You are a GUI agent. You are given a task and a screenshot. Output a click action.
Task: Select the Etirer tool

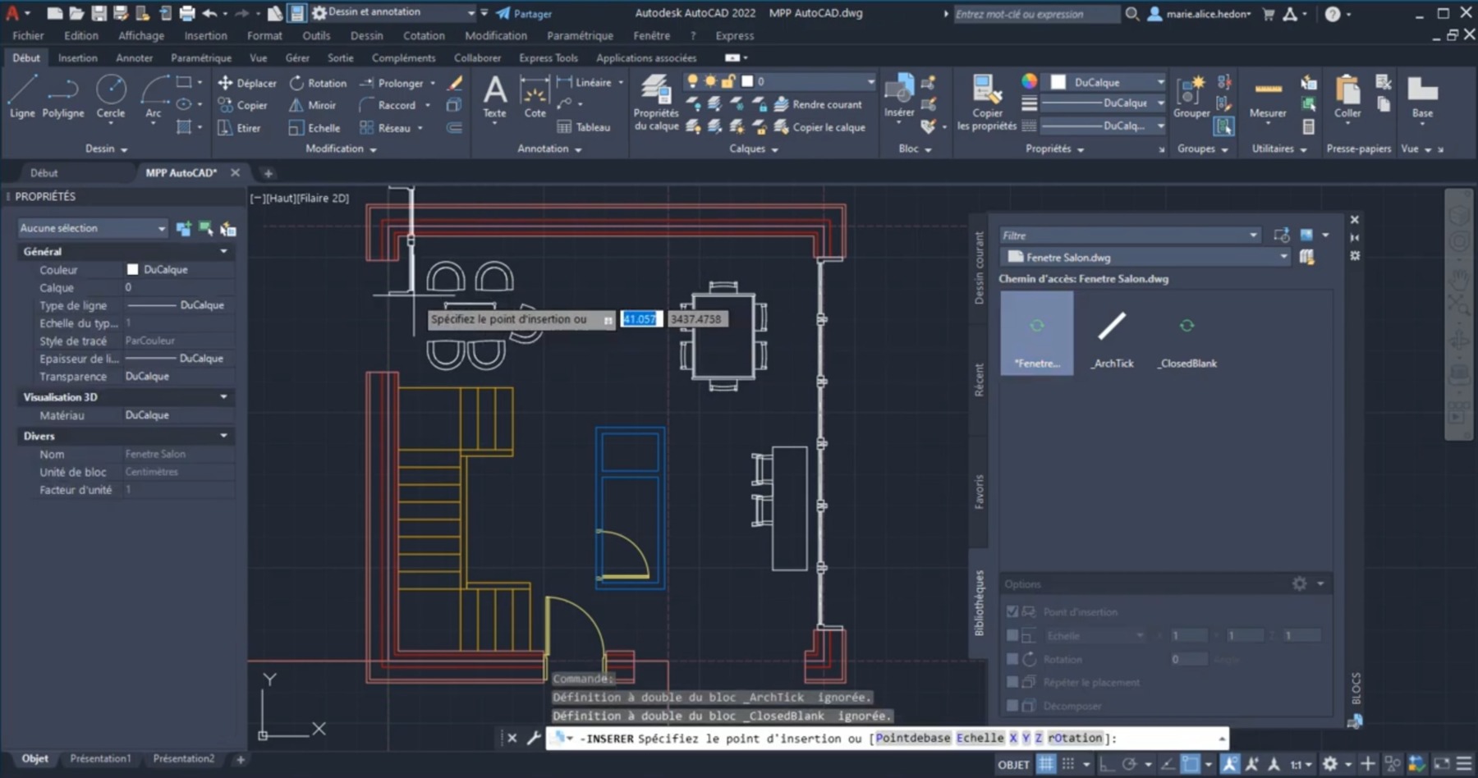(239, 128)
